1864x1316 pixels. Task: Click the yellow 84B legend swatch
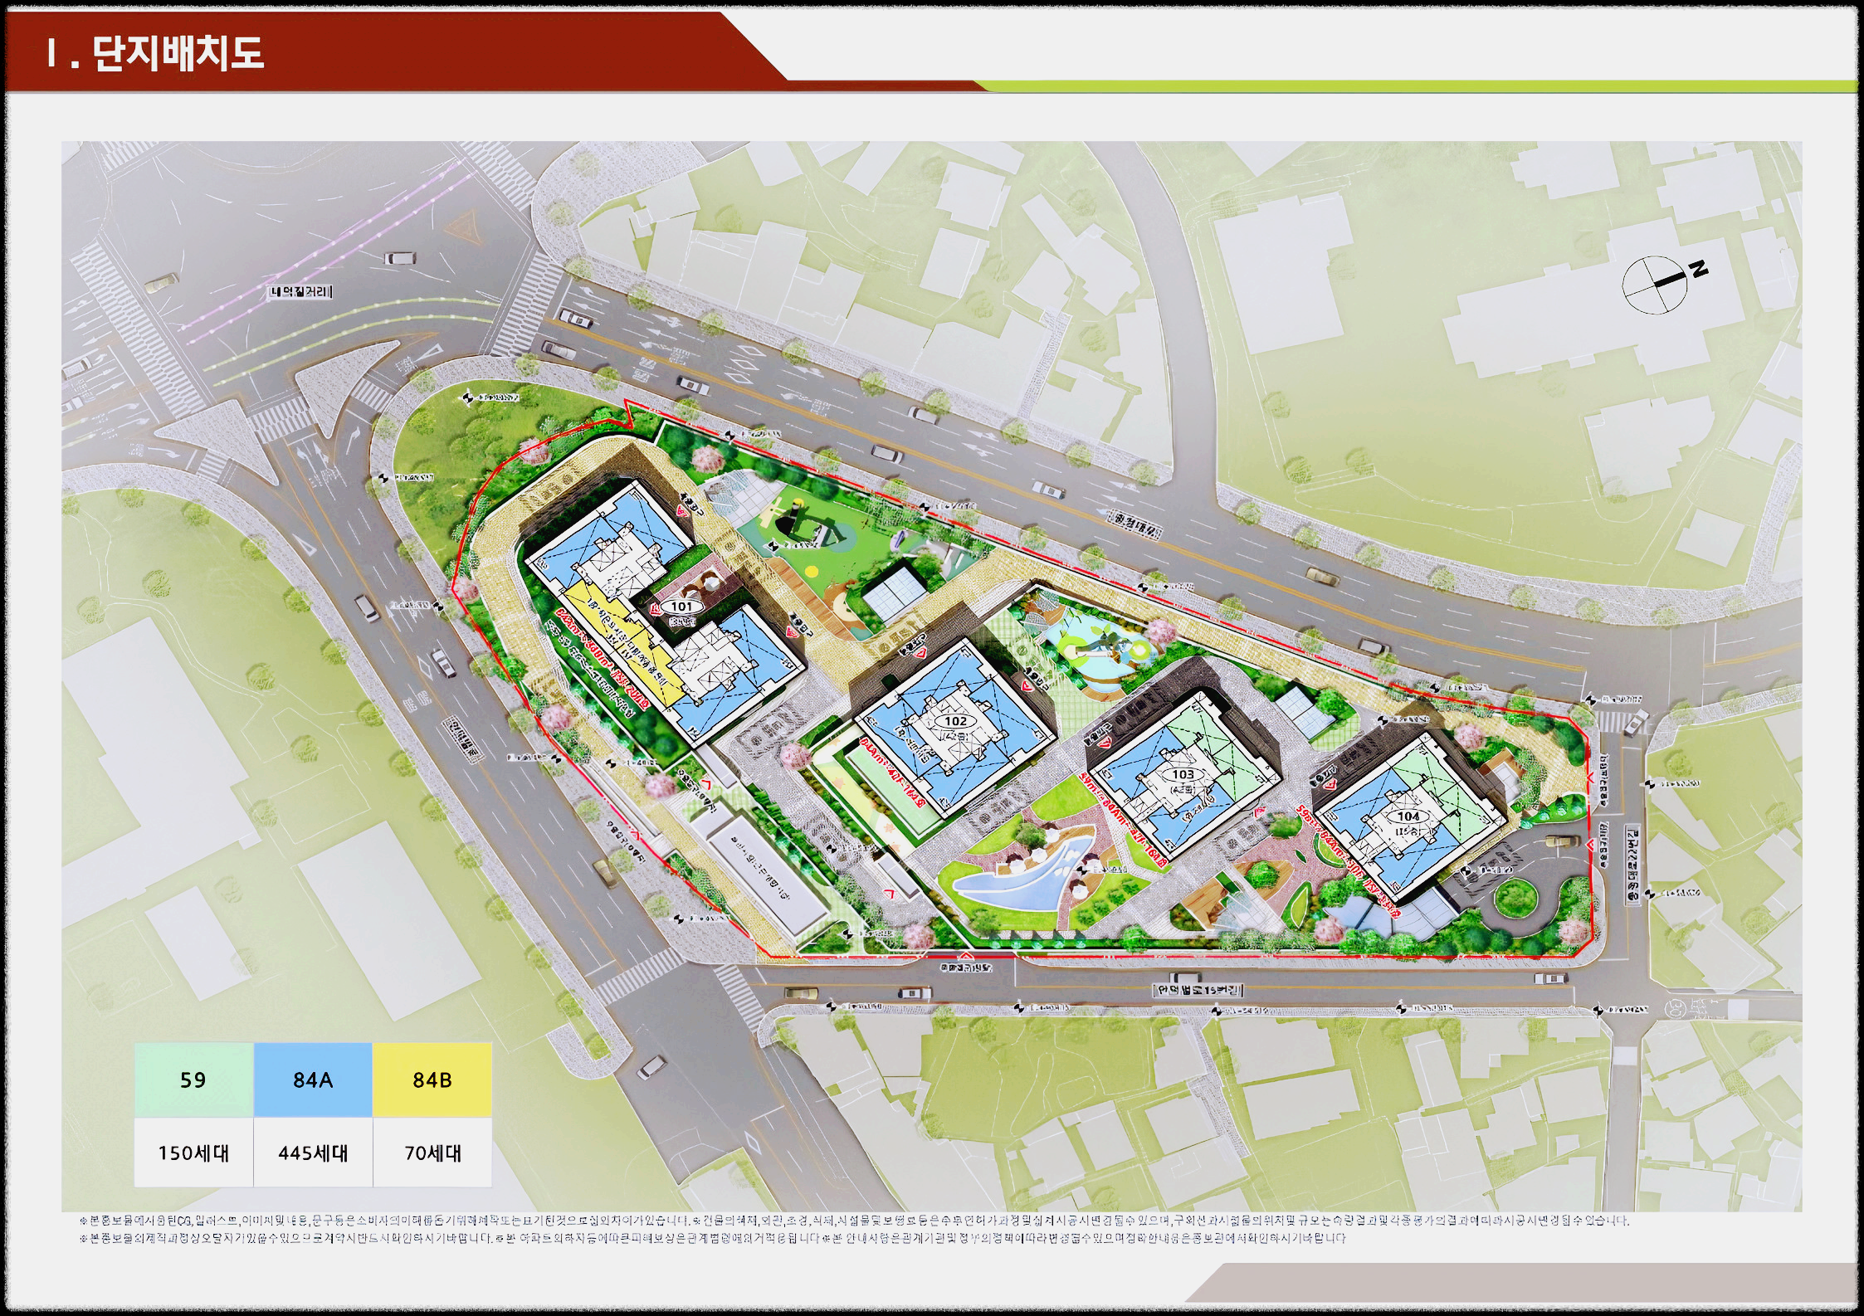point(432,1080)
